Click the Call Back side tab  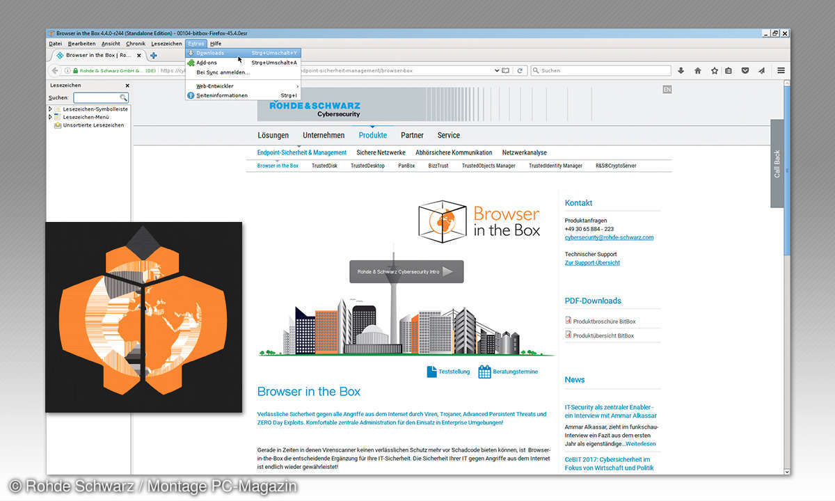point(777,164)
